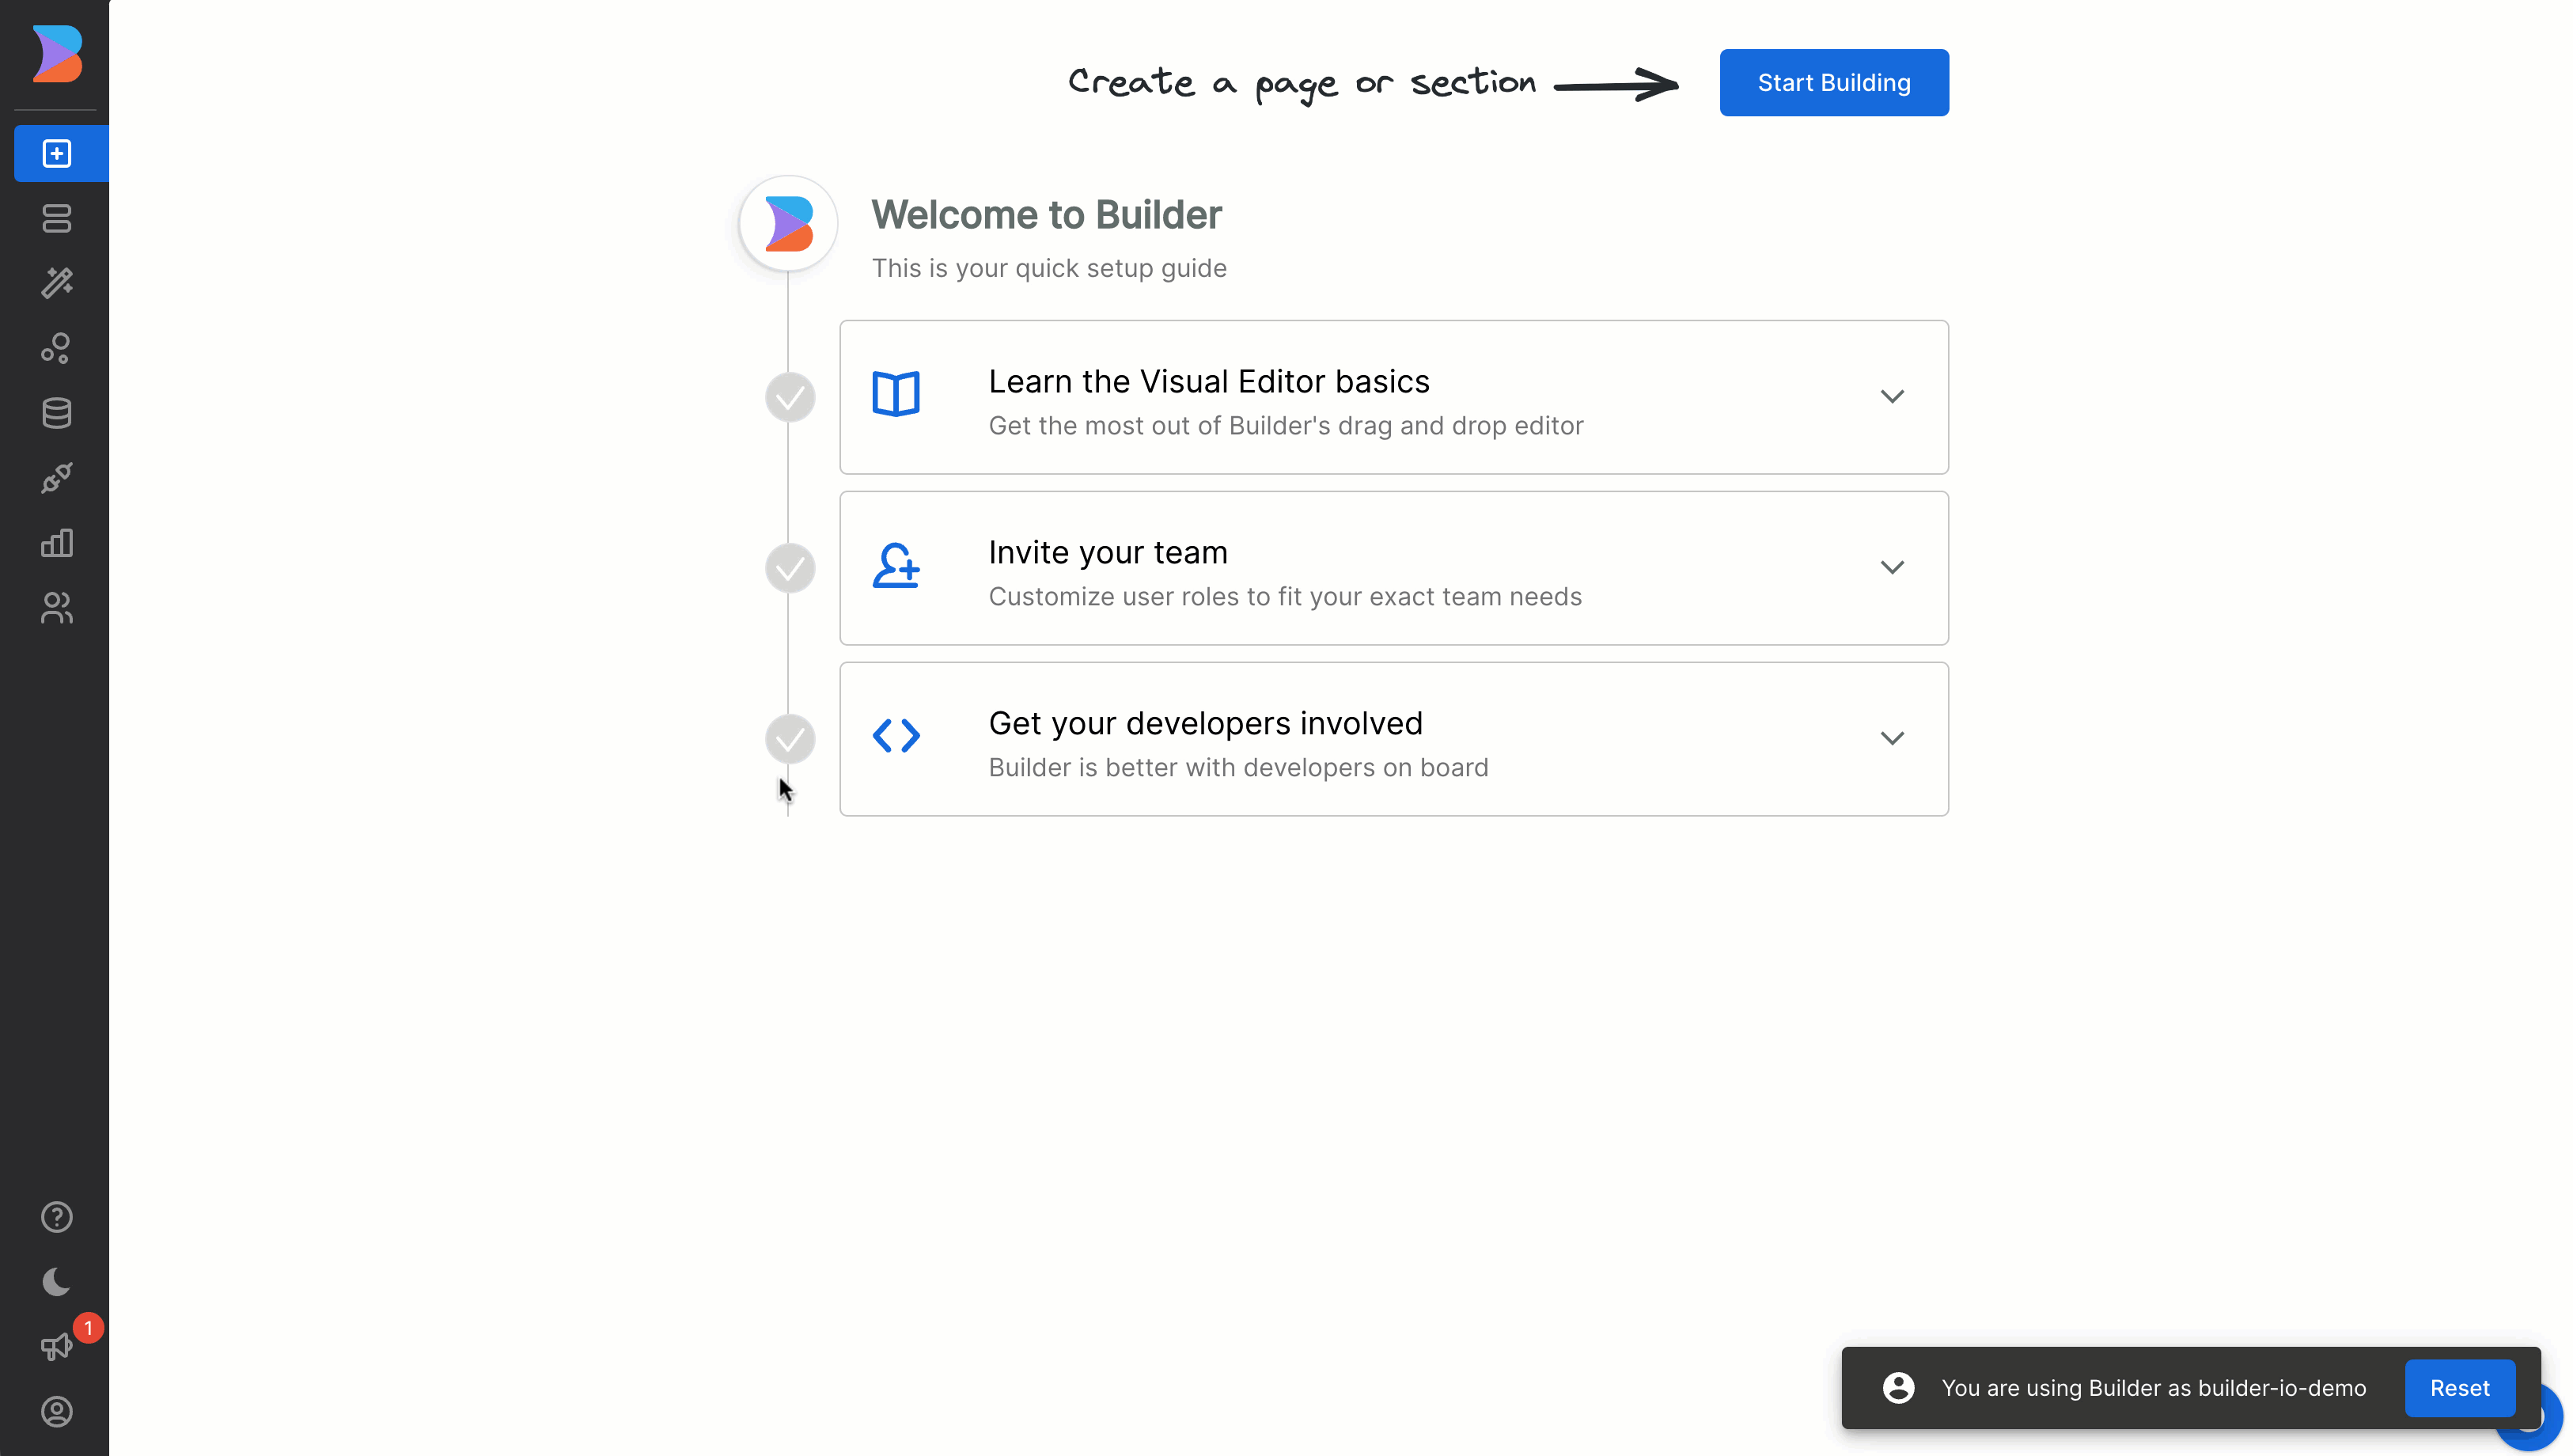Viewport: 2573px width, 1456px height.
Task: Click the add-user icon
Action: tap(896, 565)
